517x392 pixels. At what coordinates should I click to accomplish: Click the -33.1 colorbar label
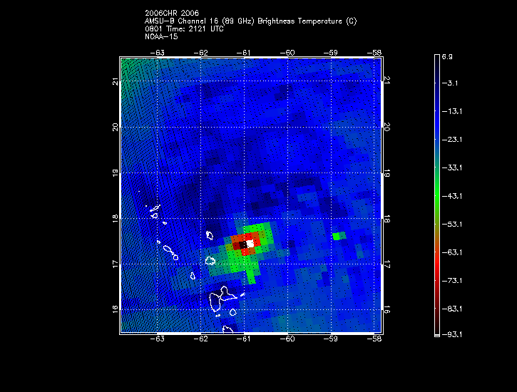[x=452, y=167]
